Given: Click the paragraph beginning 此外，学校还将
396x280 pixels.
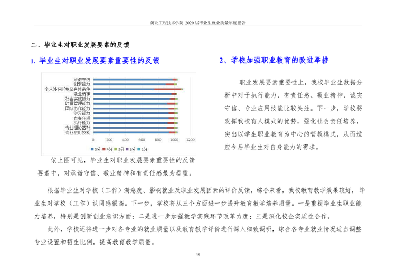Looking at the screenshot, I should 198,236.
